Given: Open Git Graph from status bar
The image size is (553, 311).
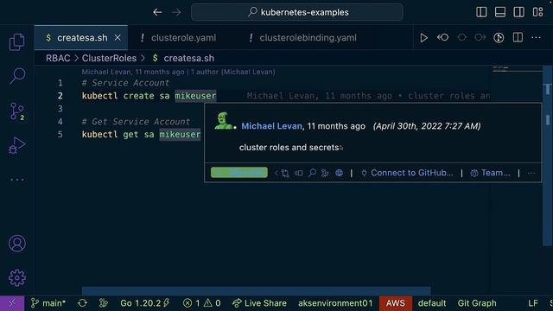Looking at the screenshot, I should click(x=477, y=303).
